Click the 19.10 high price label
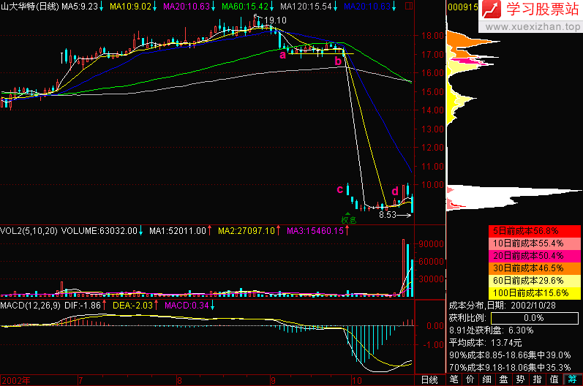 pos(275,20)
